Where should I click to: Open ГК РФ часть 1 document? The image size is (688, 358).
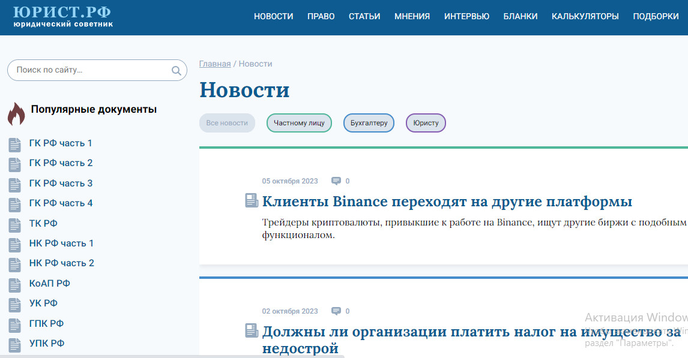(61, 143)
